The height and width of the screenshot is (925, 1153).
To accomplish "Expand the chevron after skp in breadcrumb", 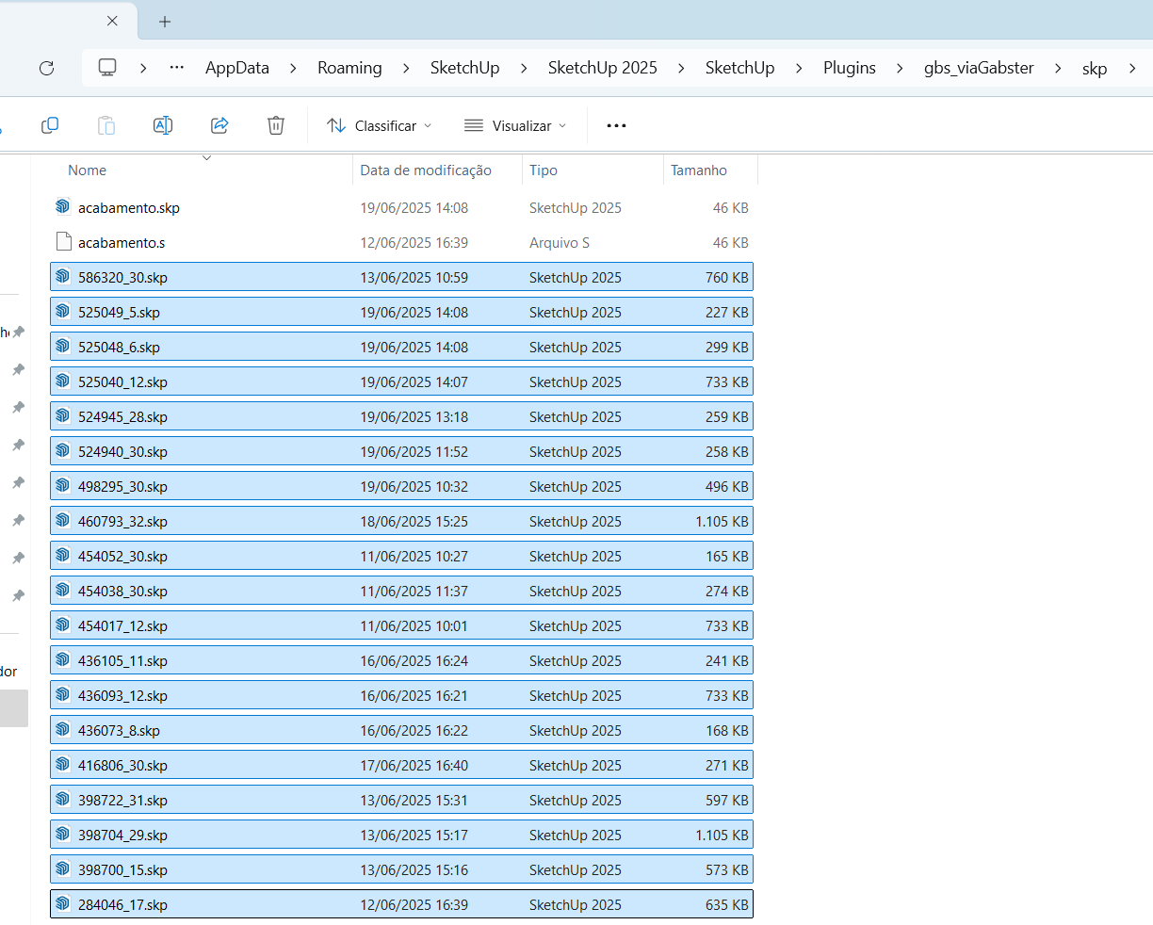I will point(1132,68).
